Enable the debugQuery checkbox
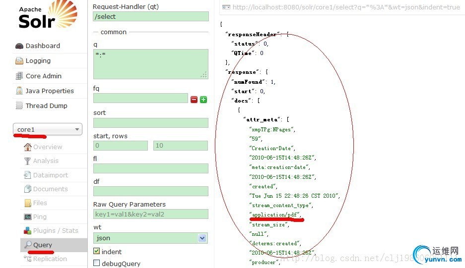 (x=96, y=263)
